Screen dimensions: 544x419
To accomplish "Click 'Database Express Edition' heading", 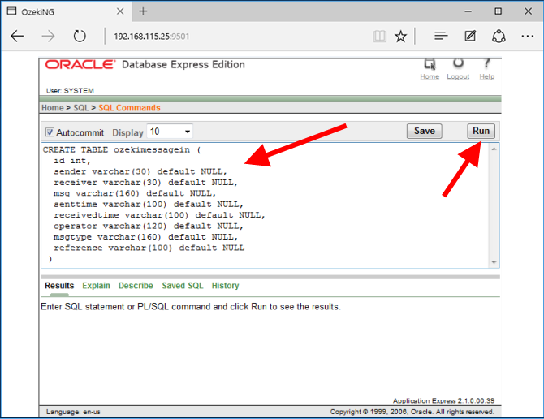I will [x=183, y=64].
